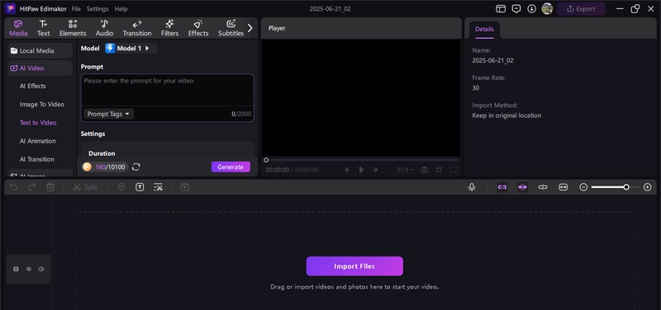Take a snapshot of the player

tap(425, 170)
